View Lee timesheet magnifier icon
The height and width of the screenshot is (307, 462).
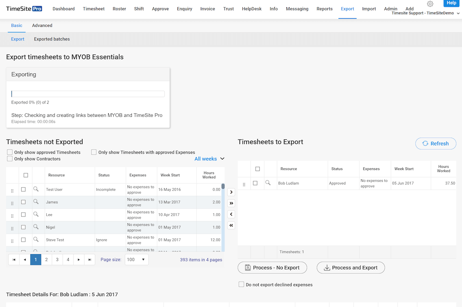tap(36, 214)
